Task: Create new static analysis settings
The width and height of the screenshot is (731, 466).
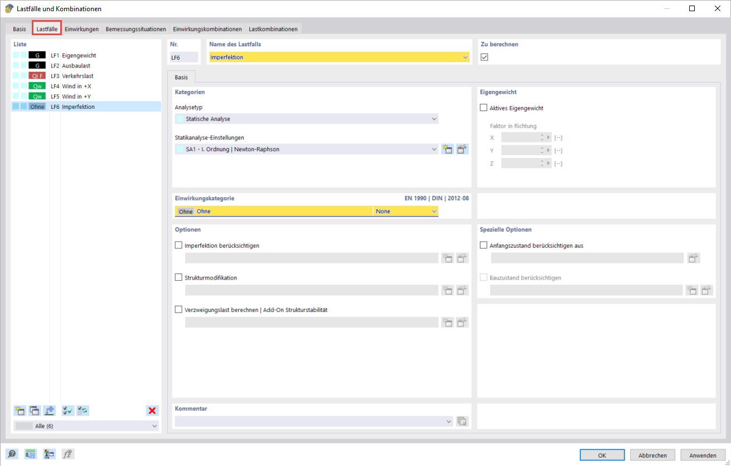Action: [x=447, y=149]
